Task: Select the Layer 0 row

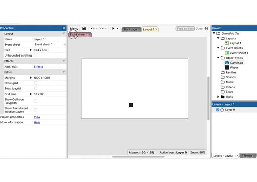Action: pyautogui.click(x=234, y=110)
